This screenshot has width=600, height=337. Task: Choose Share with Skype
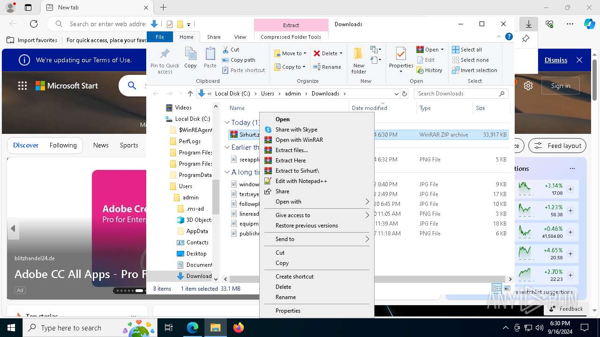[x=317, y=130]
